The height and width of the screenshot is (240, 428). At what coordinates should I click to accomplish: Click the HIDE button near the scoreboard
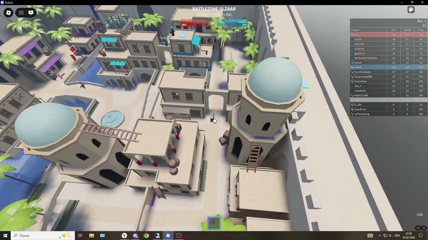(420, 215)
